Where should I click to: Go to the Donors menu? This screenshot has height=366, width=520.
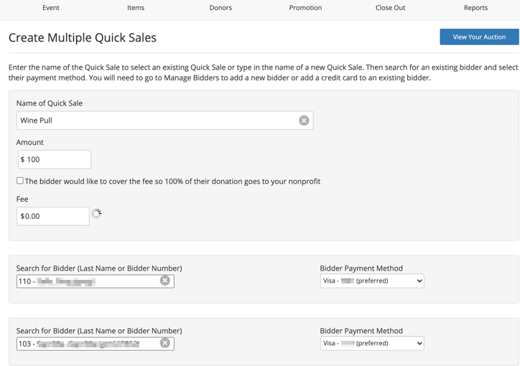[220, 8]
